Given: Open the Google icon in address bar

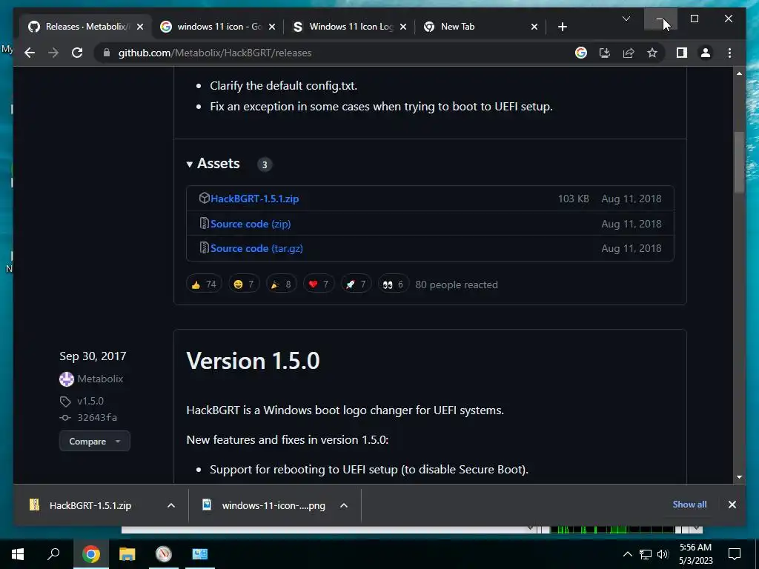Looking at the screenshot, I should tap(581, 53).
